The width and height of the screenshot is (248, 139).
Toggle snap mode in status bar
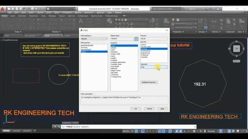coord(136,131)
